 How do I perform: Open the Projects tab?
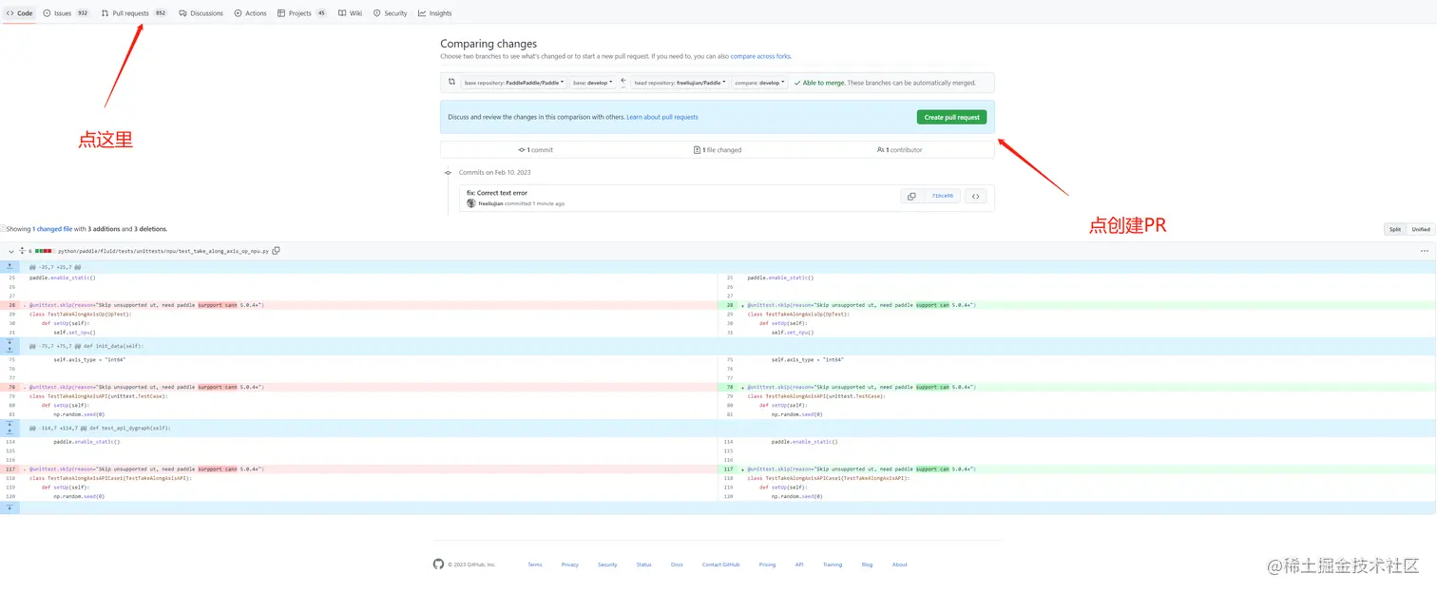pyautogui.click(x=302, y=13)
